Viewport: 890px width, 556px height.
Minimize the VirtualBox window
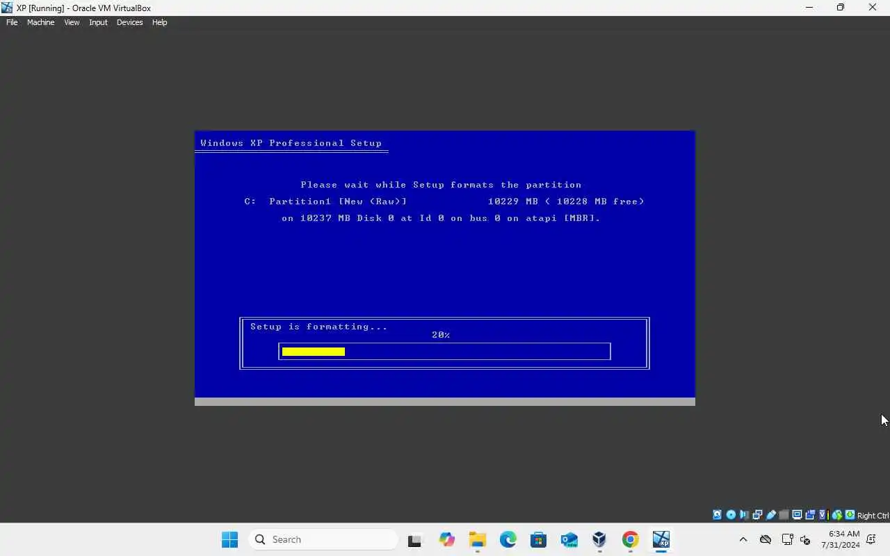[x=809, y=8]
